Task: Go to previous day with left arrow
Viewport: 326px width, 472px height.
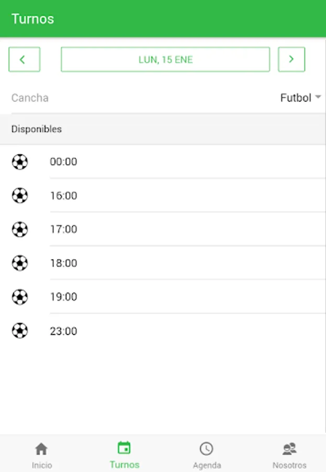Action: click(24, 60)
